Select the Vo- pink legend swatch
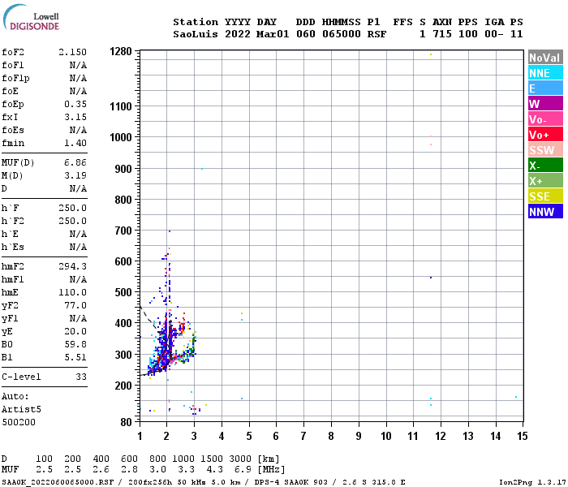This screenshot has height=487, width=568. click(545, 119)
